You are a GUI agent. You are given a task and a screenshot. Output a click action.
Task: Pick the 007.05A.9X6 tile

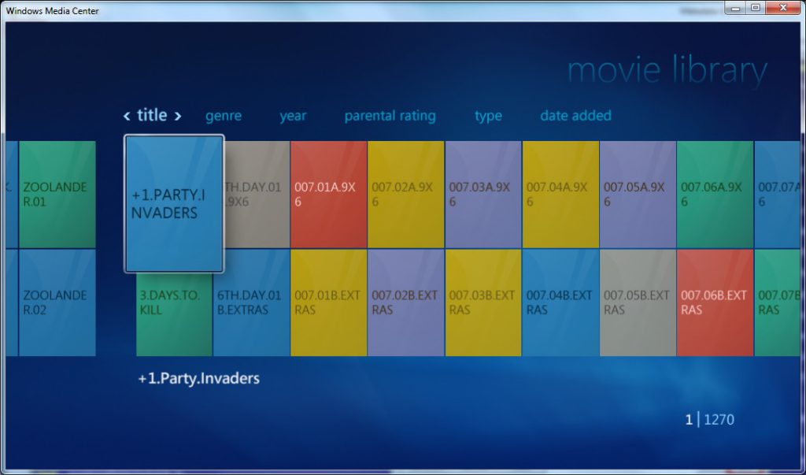pos(638,195)
